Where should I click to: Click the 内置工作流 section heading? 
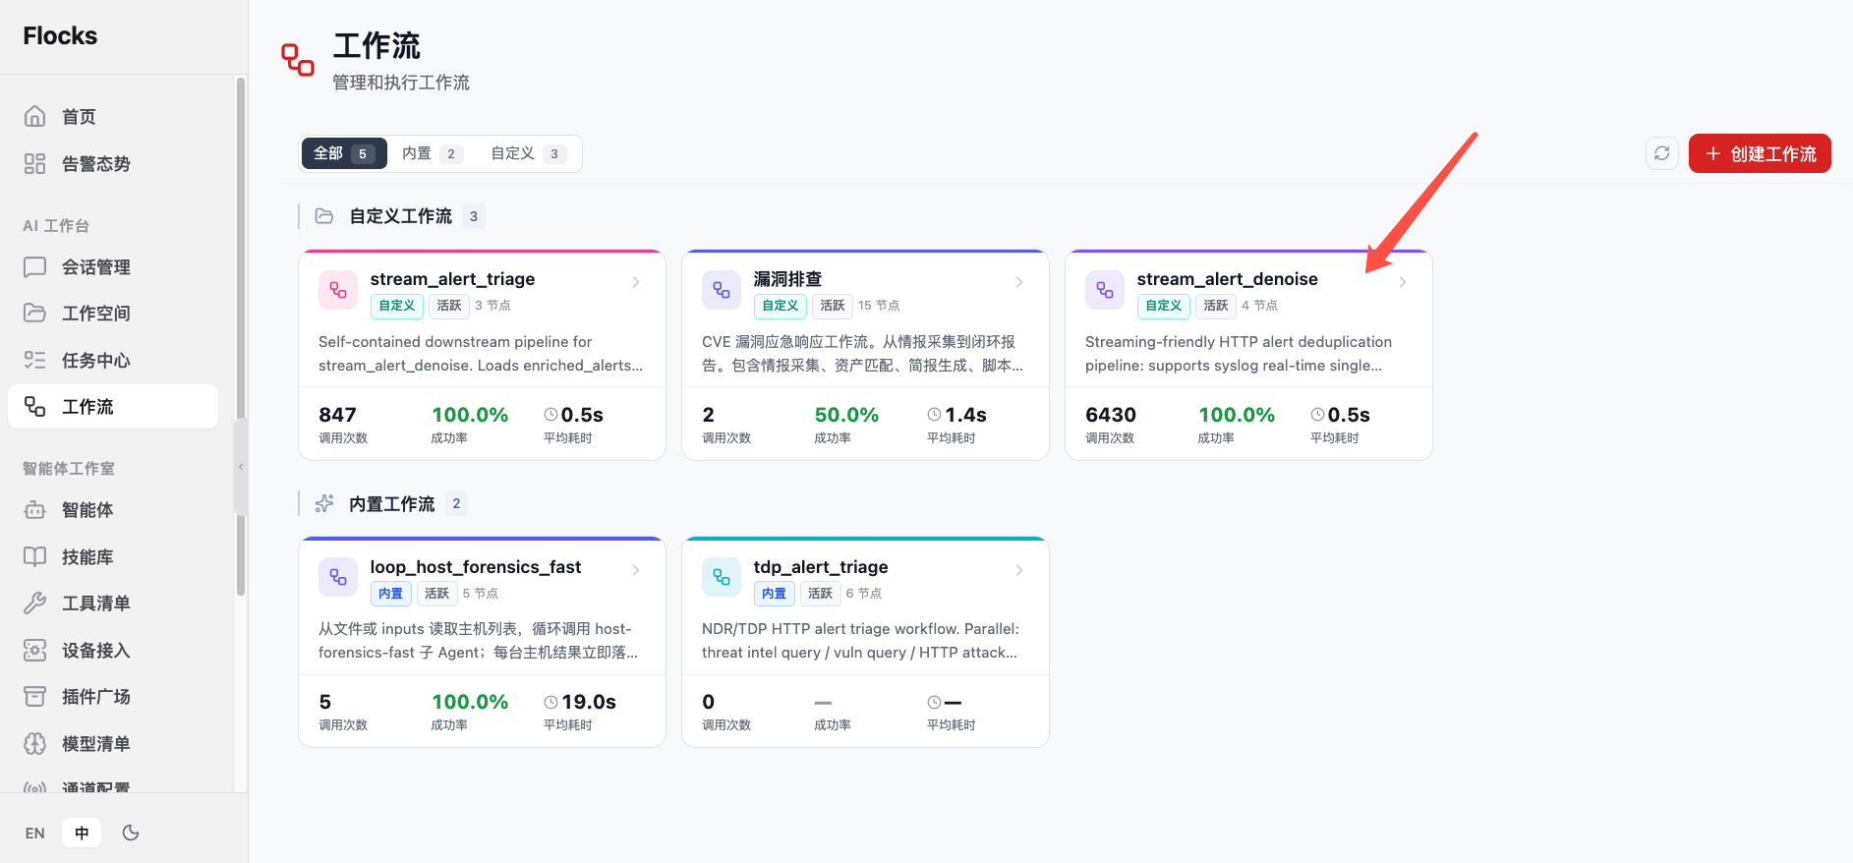point(392,504)
